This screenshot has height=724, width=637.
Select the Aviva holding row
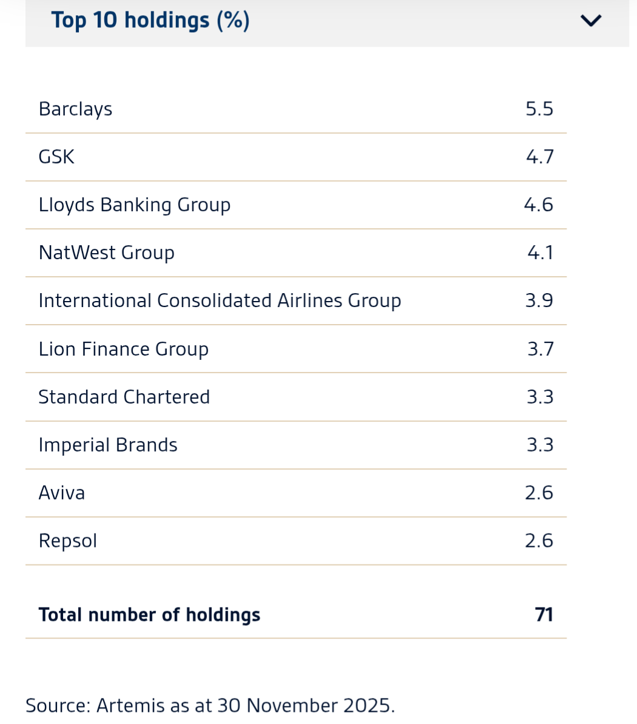coord(296,493)
